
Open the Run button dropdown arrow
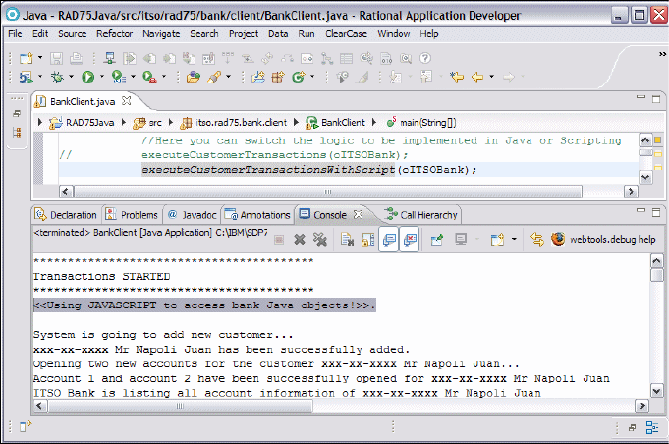[101, 77]
